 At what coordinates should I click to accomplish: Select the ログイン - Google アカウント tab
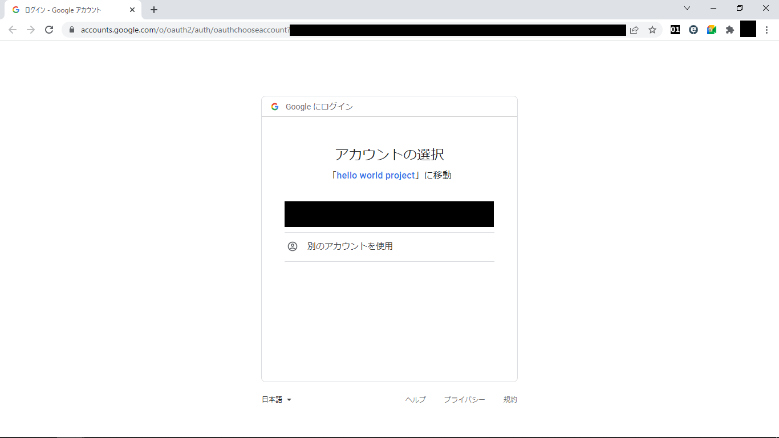tap(68, 10)
